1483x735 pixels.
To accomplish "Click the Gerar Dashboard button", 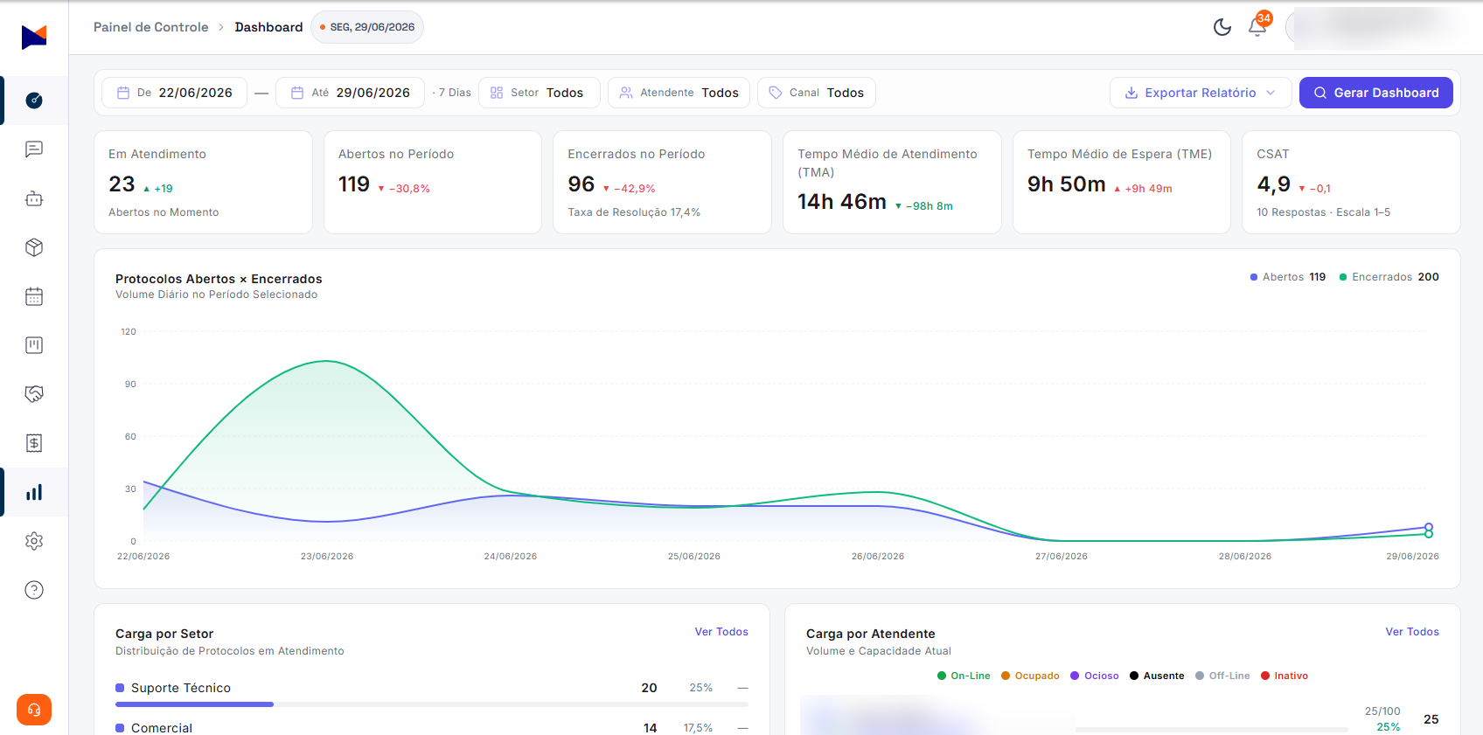I will pyautogui.click(x=1375, y=93).
